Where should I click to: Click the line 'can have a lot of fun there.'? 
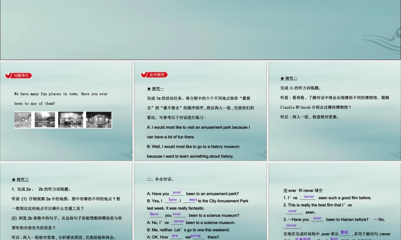(x=170, y=137)
